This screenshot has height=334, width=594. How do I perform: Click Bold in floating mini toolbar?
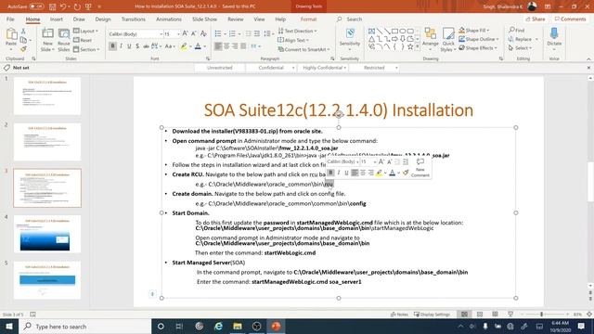click(330, 173)
